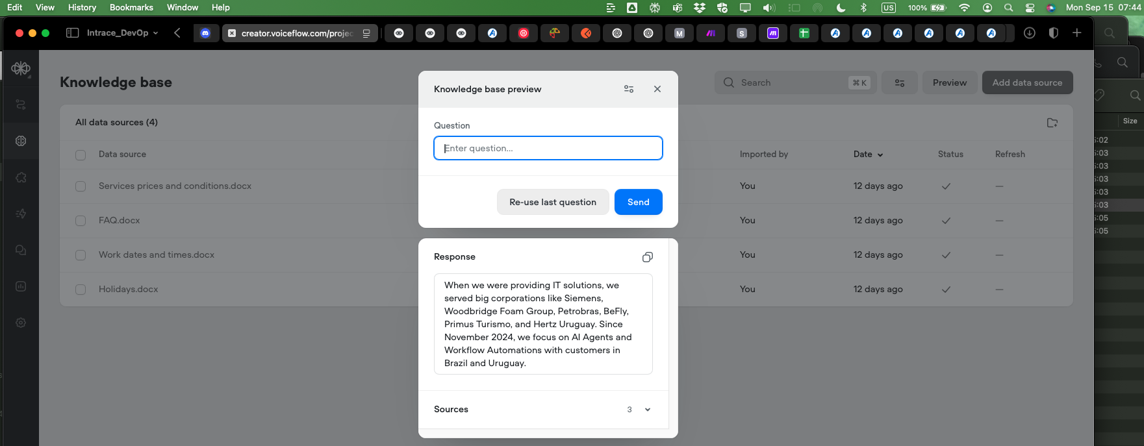Open the History menu
This screenshot has width=1144, height=446.
click(82, 7)
